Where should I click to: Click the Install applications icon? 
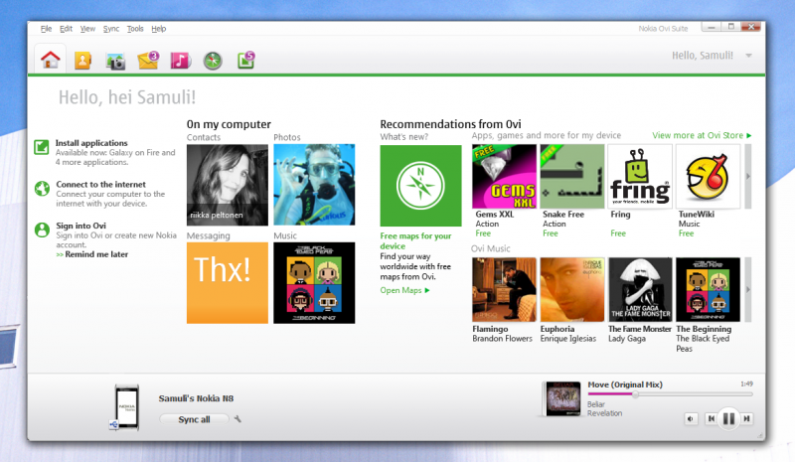point(42,147)
